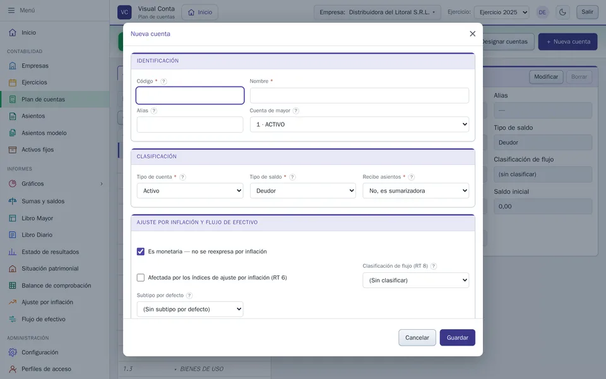
Task: Uncheck Es monetaria checkbox
Action: (141, 251)
